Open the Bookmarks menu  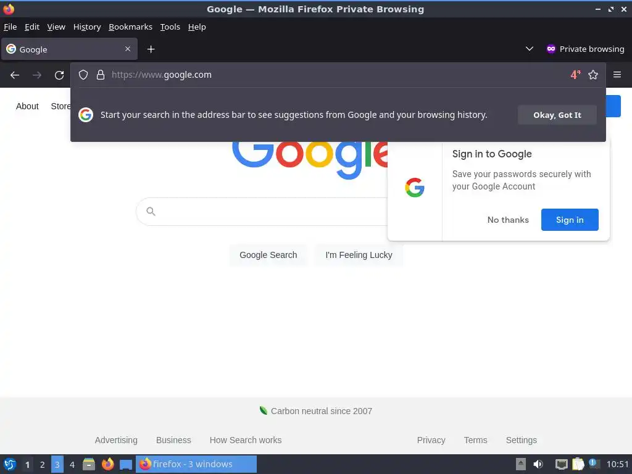click(131, 27)
